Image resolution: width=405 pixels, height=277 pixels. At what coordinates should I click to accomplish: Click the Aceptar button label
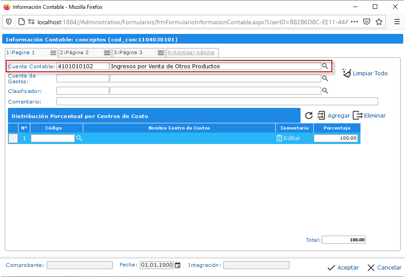coord(348,268)
